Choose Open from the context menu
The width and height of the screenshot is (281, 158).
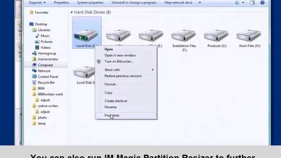pyautogui.click(x=108, y=49)
